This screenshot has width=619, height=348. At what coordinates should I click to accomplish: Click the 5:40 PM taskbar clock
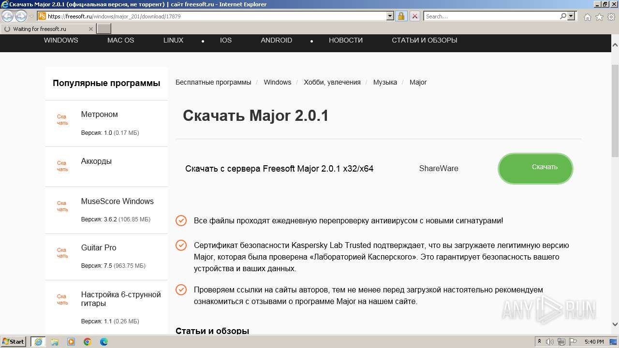594,342
